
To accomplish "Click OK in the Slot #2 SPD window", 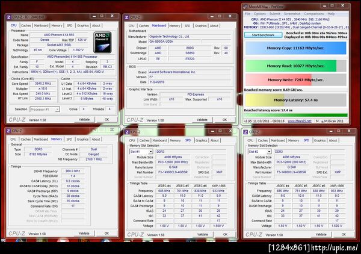I will tap(344, 234).
